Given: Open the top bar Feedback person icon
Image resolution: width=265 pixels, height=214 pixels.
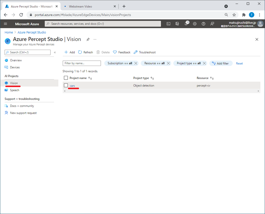Looking at the screenshot, I should (x=212, y=24).
